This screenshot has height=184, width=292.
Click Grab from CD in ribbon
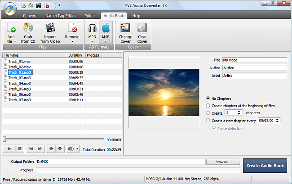click(28, 33)
